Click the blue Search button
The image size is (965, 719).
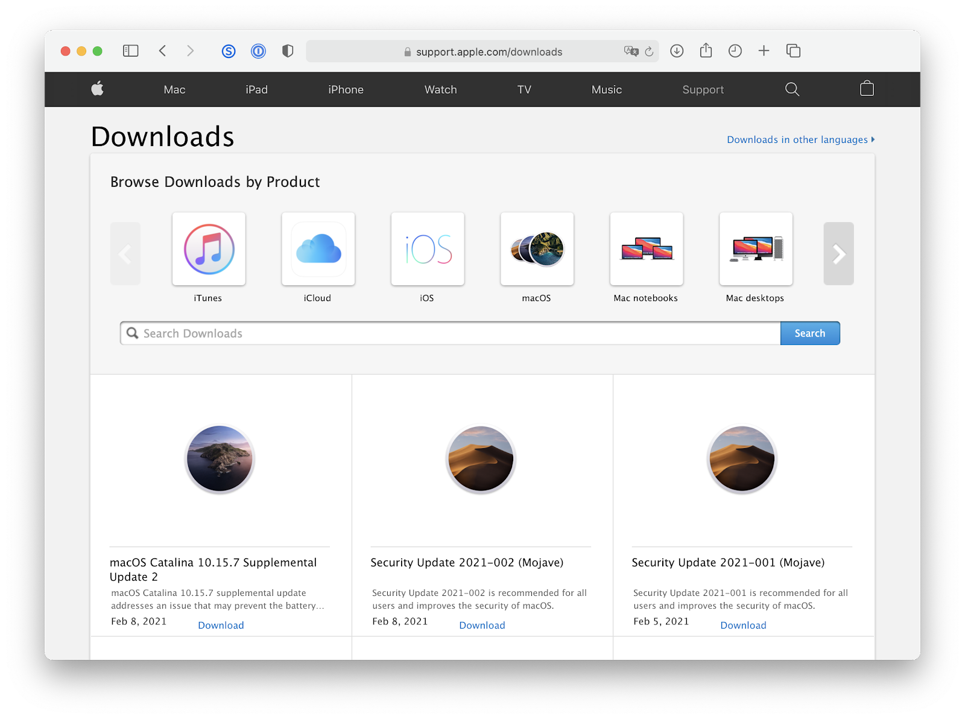pos(809,333)
